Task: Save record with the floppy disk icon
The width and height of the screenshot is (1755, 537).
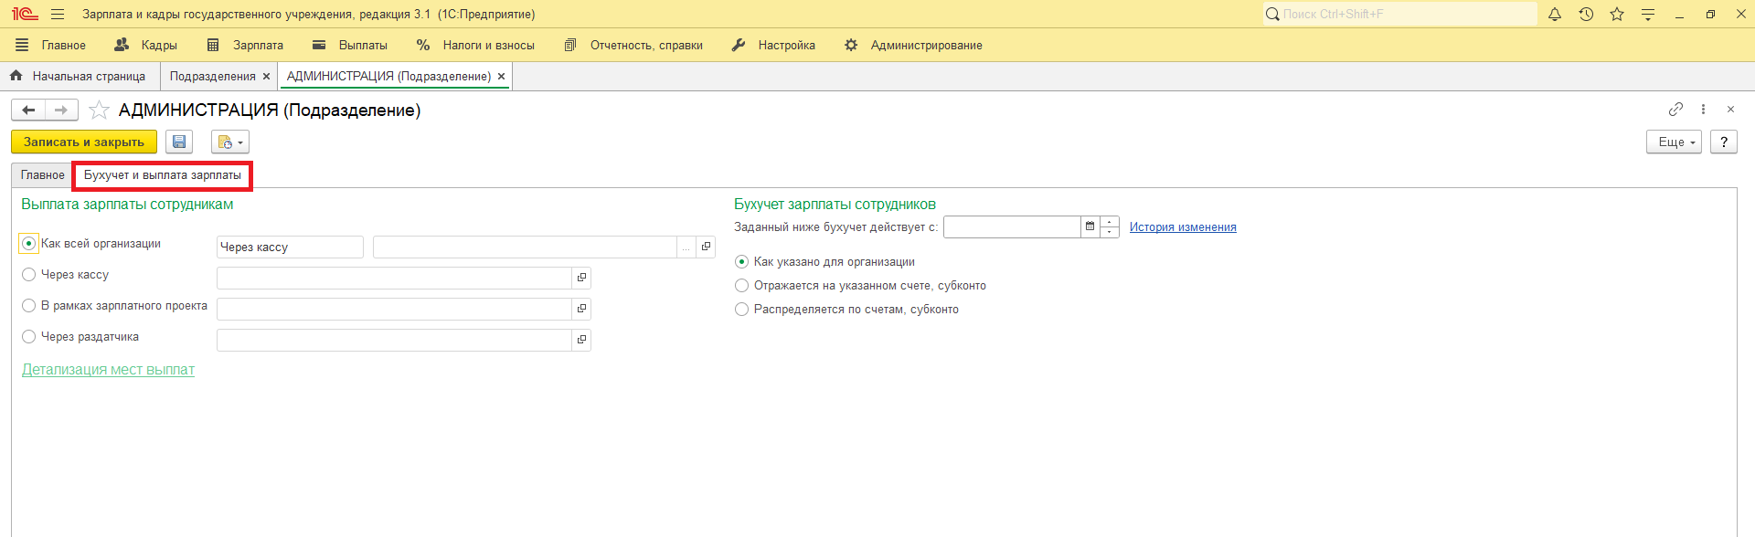Action: (179, 142)
